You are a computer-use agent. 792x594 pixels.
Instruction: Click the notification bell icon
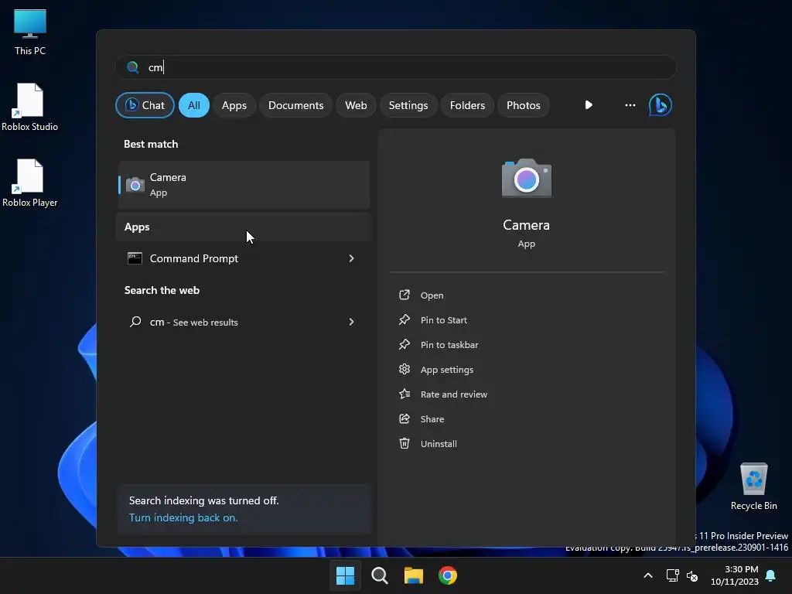[x=771, y=575]
